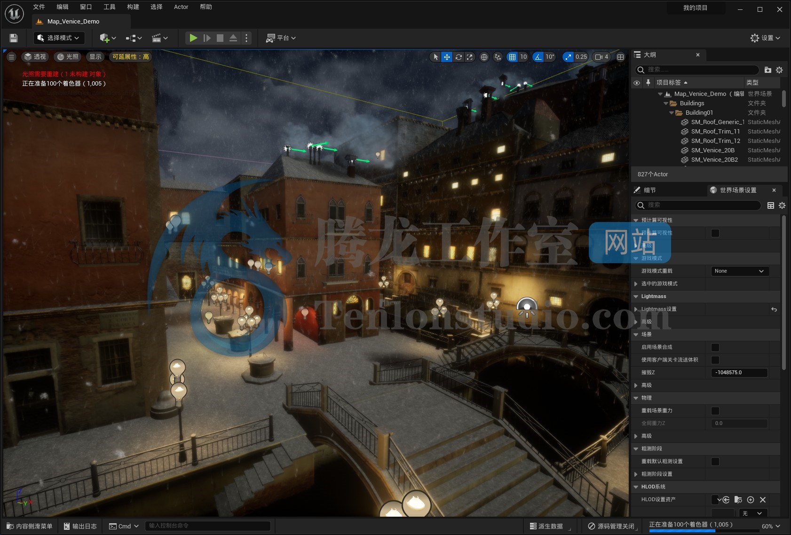Activate the translate move gizmo tool
This screenshot has width=791, height=535.
tap(447, 57)
